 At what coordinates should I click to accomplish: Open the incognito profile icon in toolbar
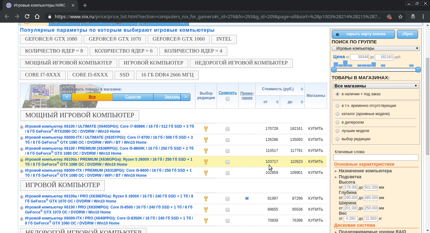tap(413, 16)
